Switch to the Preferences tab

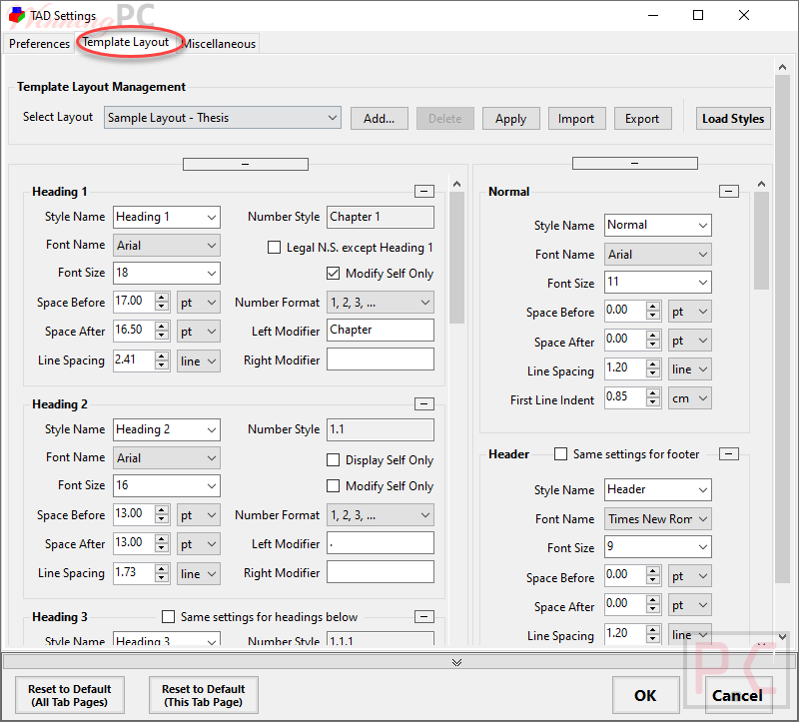tap(39, 44)
